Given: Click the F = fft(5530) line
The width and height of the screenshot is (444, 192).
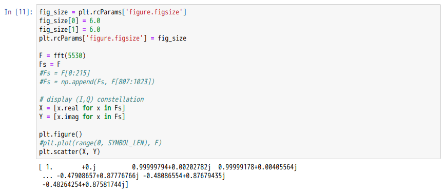Looking at the screenshot, I should tap(62, 56).
